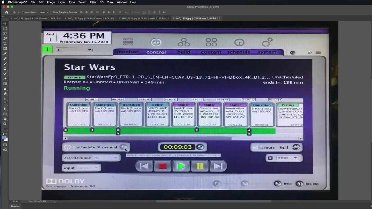Tick the mute checkbox in Dolby panel

point(261,147)
